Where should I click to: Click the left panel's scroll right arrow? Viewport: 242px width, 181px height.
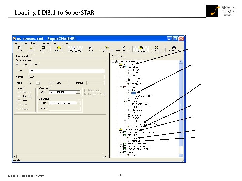click(x=106, y=156)
